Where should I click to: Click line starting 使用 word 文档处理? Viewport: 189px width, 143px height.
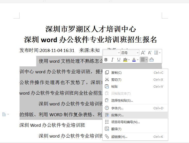tap(71, 61)
